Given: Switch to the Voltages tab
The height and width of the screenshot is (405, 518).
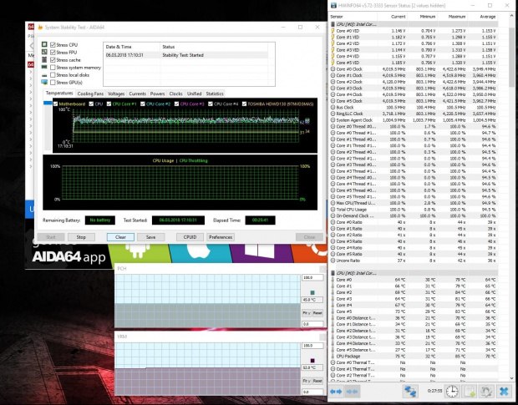Looking at the screenshot, I should (116, 94).
